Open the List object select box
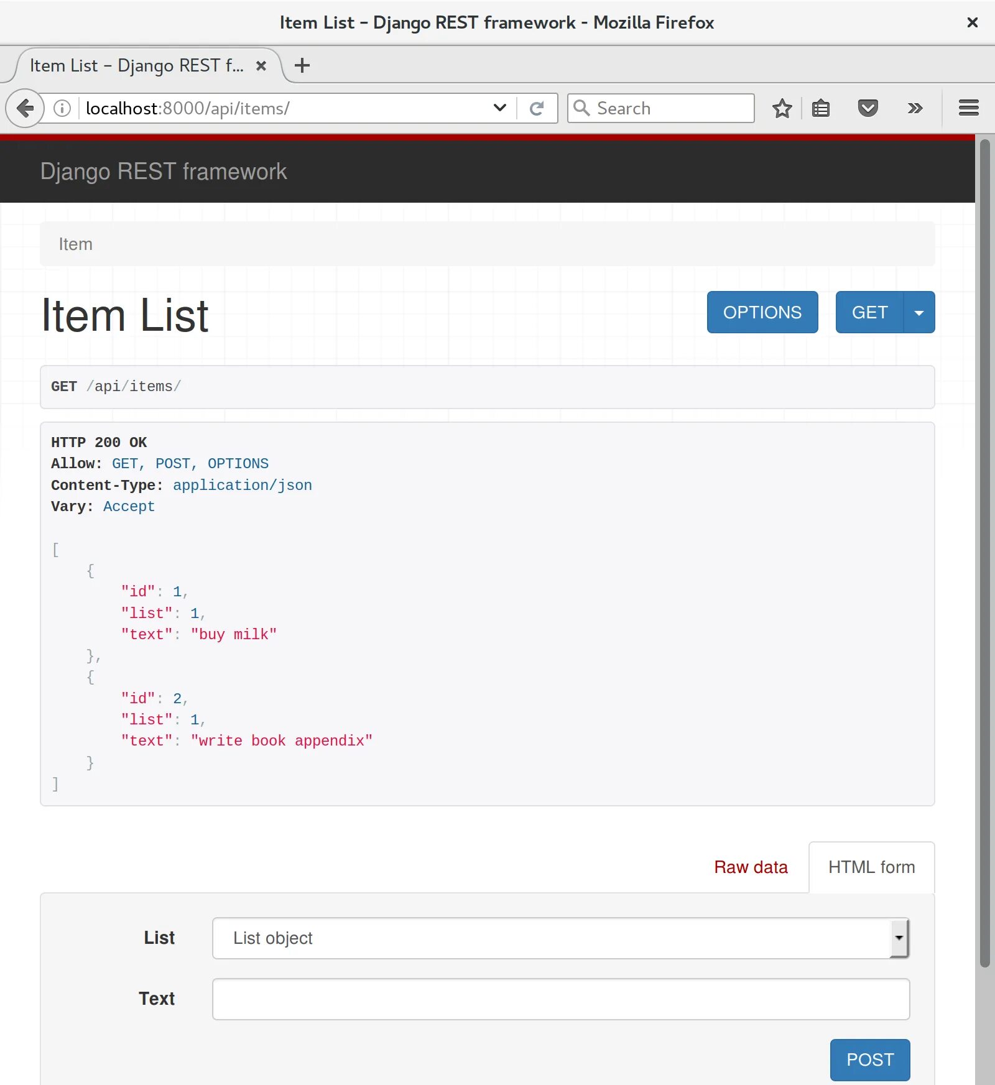The image size is (995, 1085). pos(561,938)
